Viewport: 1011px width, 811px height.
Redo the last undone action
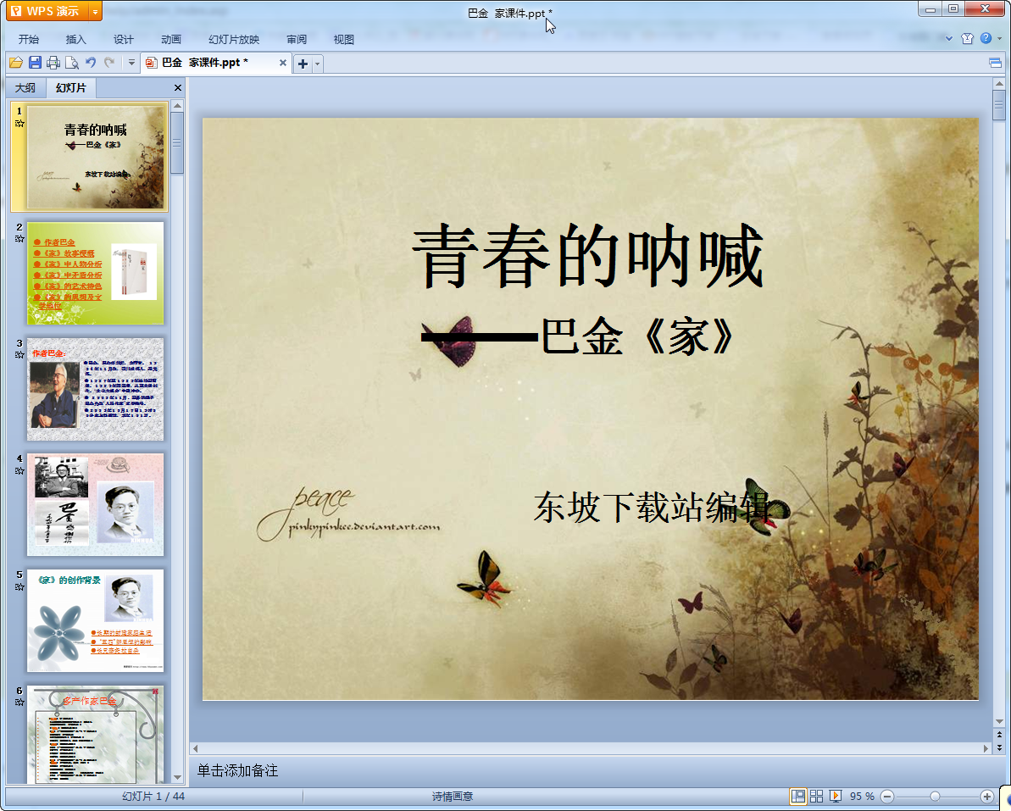coord(109,63)
